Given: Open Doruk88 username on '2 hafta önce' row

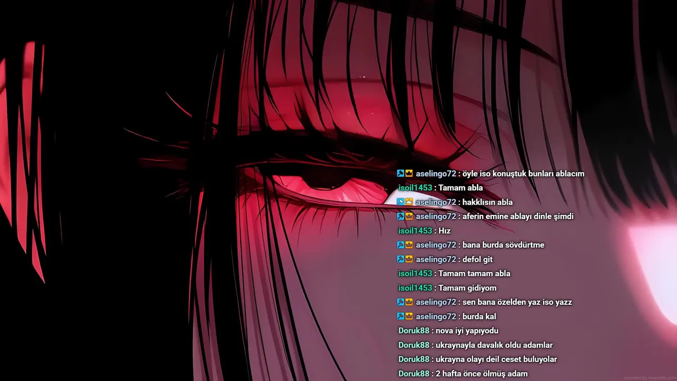Looking at the screenshot, I should [414, 374].
